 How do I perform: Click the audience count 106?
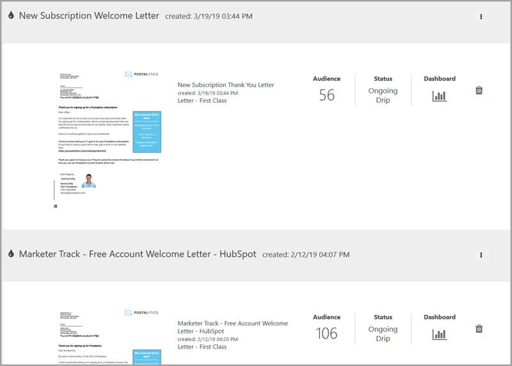tap(326, 333)
